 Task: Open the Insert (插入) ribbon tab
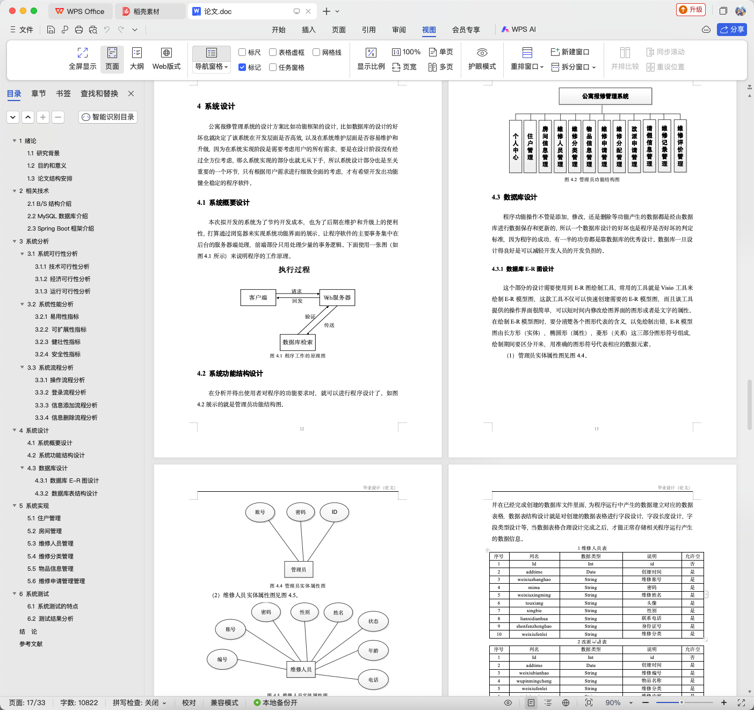[x=309, y=30]
